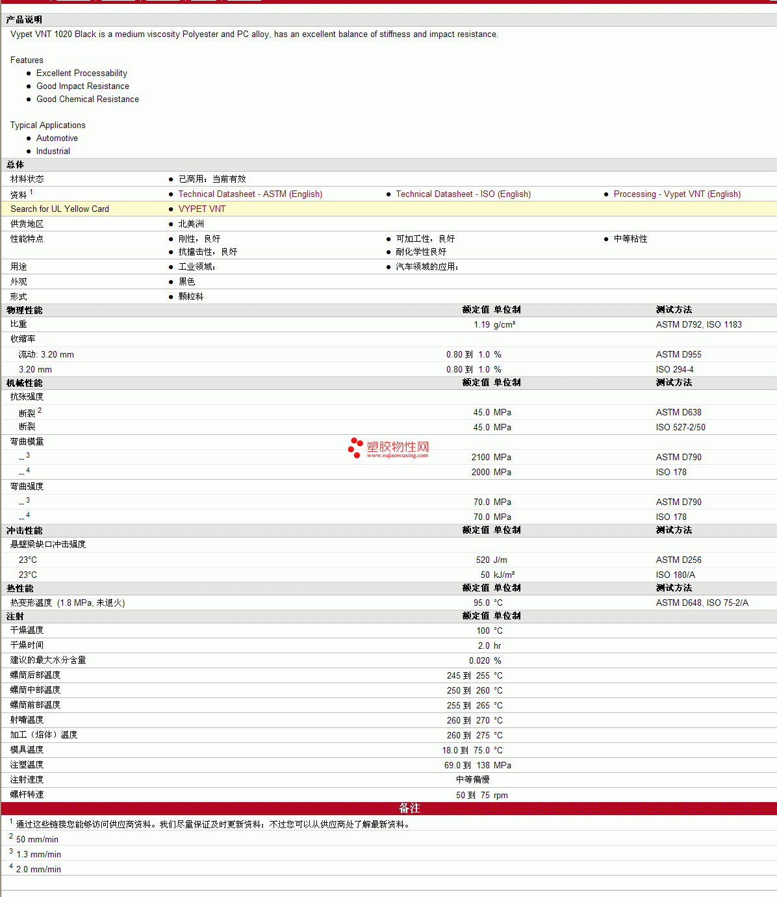777x897 pixels.
Task: Select the '抗撞击性，良好' feature entry
Action: coord(208,252)
